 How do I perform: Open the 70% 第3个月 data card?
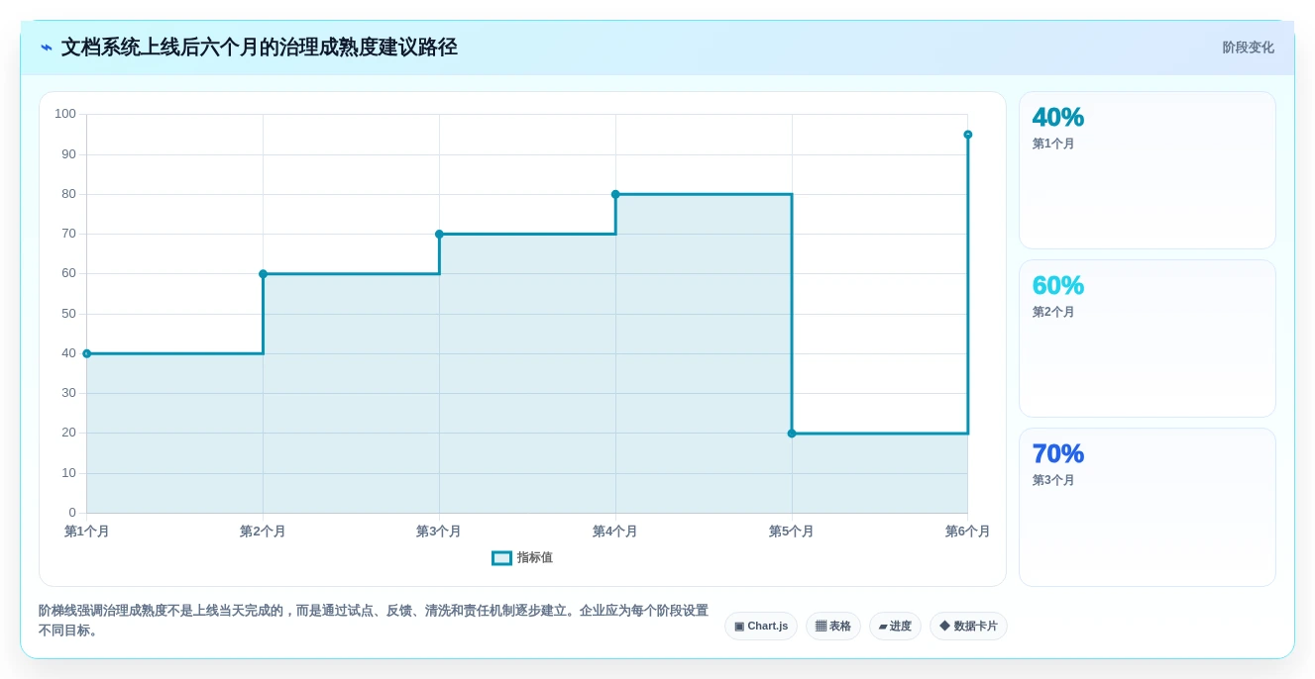tap(1148, 507)
